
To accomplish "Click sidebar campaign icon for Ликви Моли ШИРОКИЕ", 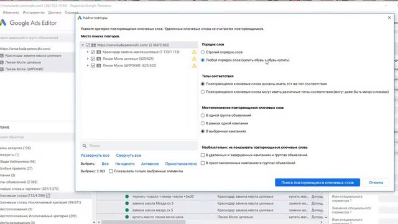I will coord(2,69).
